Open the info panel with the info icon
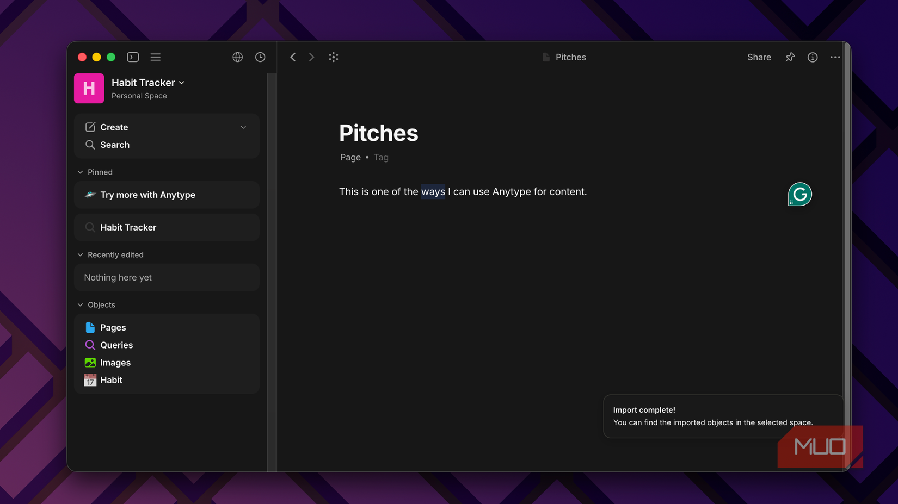This screenshot has height=504, width=898. click(x=813, y=57)
